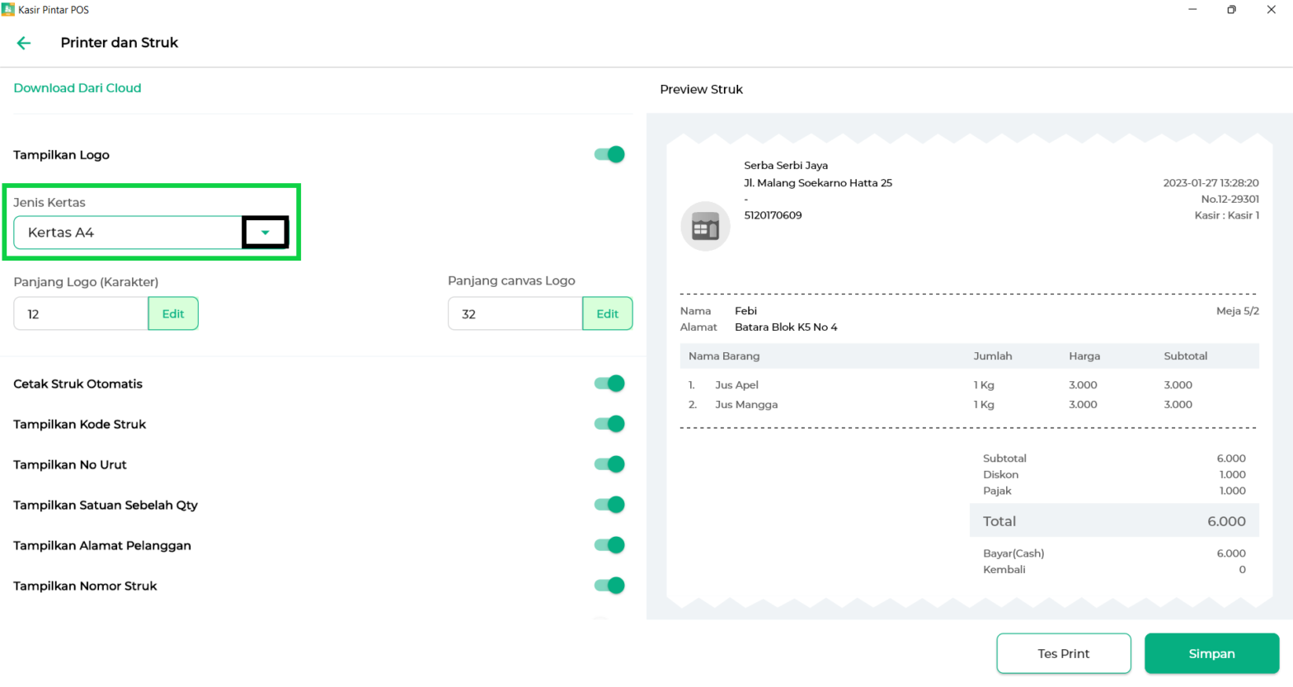Toggle Tampilkan No Urut switch
1293x687 pixels.
[609, 464]
